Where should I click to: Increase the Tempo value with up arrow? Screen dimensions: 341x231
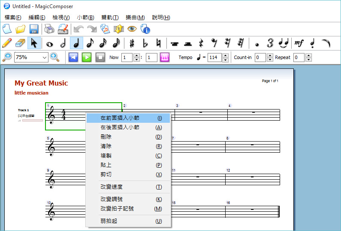click(225, 55)
